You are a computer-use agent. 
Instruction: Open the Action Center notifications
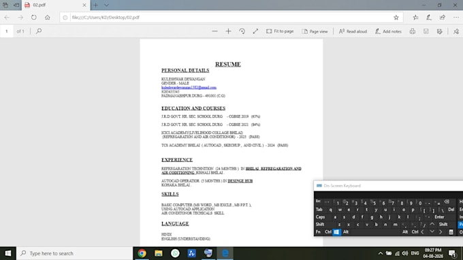[x=452, y=253]
